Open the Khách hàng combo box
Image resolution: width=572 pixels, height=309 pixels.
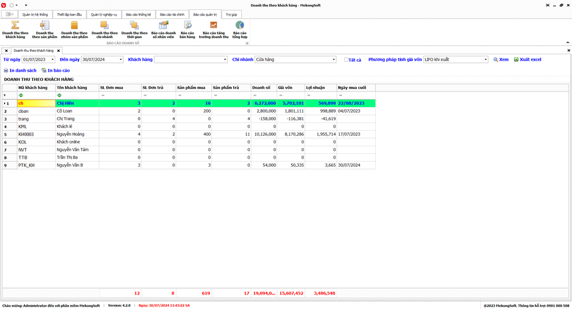225,59
